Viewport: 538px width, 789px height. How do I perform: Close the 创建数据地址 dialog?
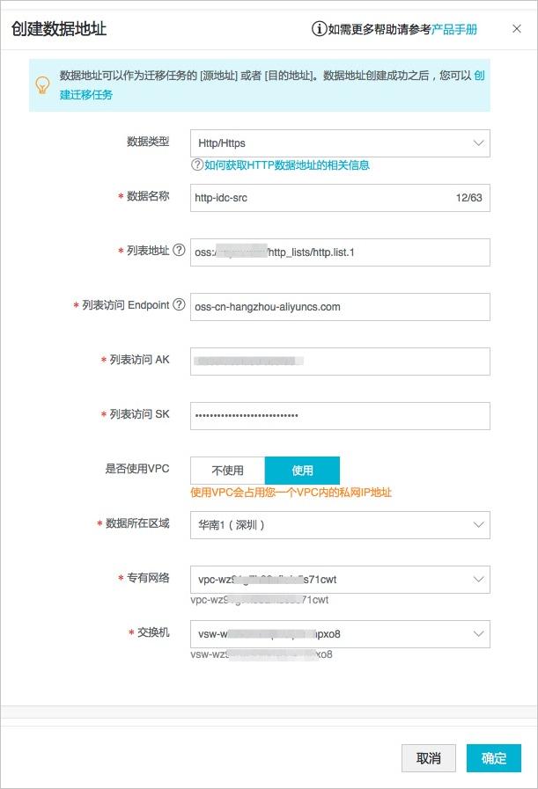pyautogui.click(x=518, y=28)
